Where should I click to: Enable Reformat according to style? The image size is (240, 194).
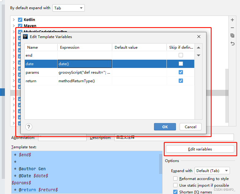pos(175,178)
